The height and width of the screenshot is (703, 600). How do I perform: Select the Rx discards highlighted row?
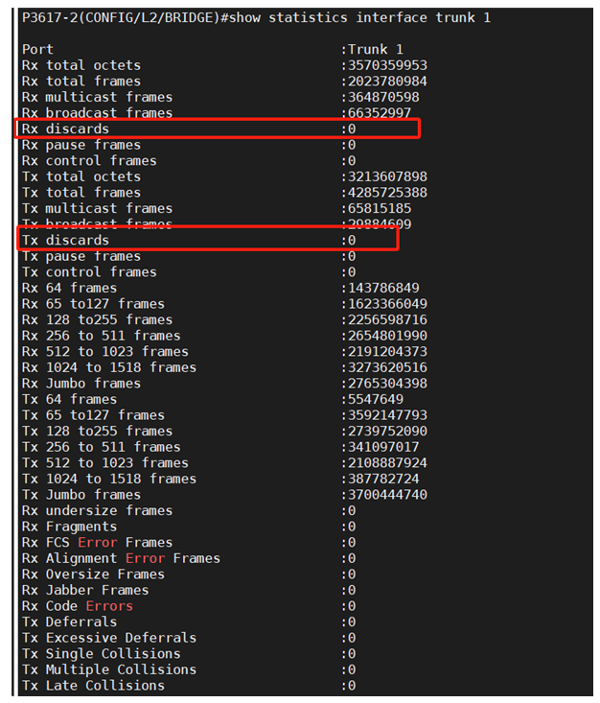(x=218, y=129)
